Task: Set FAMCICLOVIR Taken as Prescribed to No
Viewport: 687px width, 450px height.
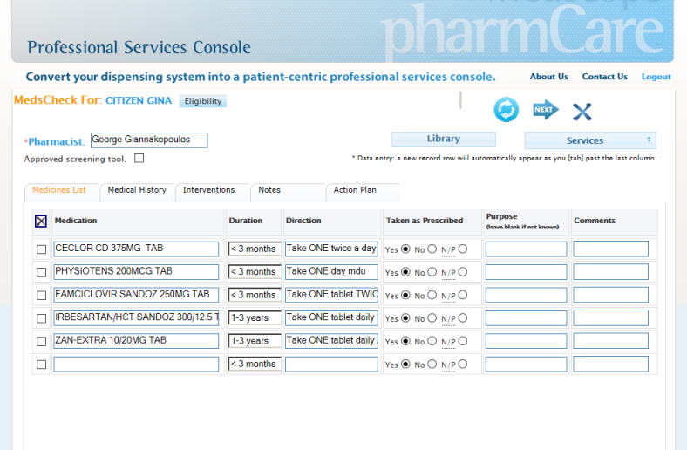Action: point(432,295)
